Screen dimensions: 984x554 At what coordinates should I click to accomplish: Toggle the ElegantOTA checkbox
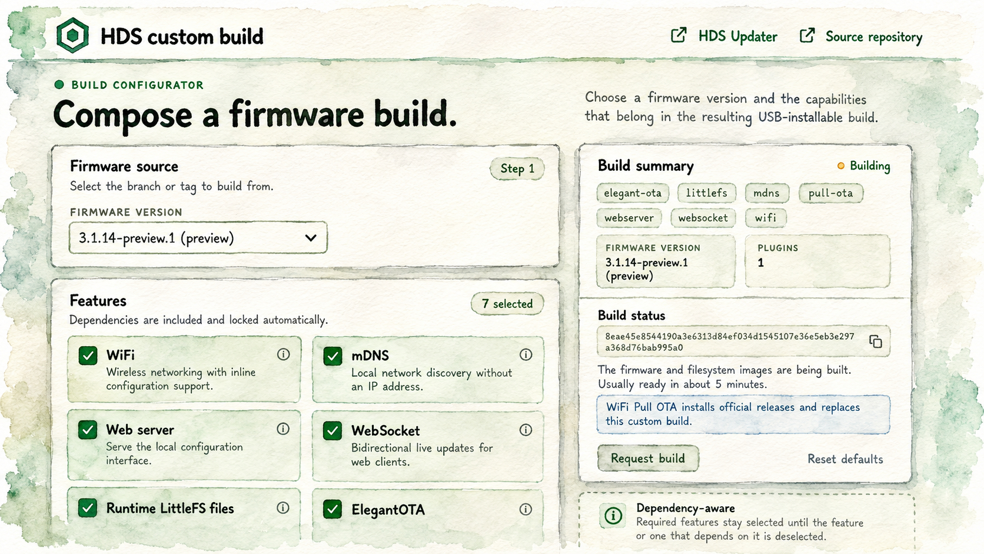pyautogui.click(x=333, y=509)
